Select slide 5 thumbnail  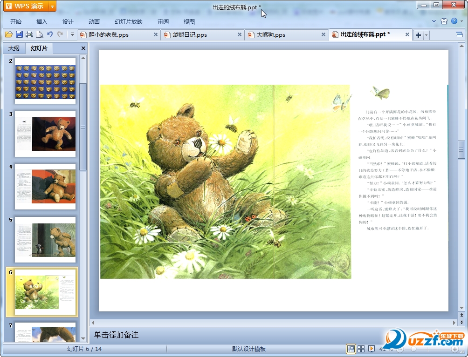pos(45,240)
